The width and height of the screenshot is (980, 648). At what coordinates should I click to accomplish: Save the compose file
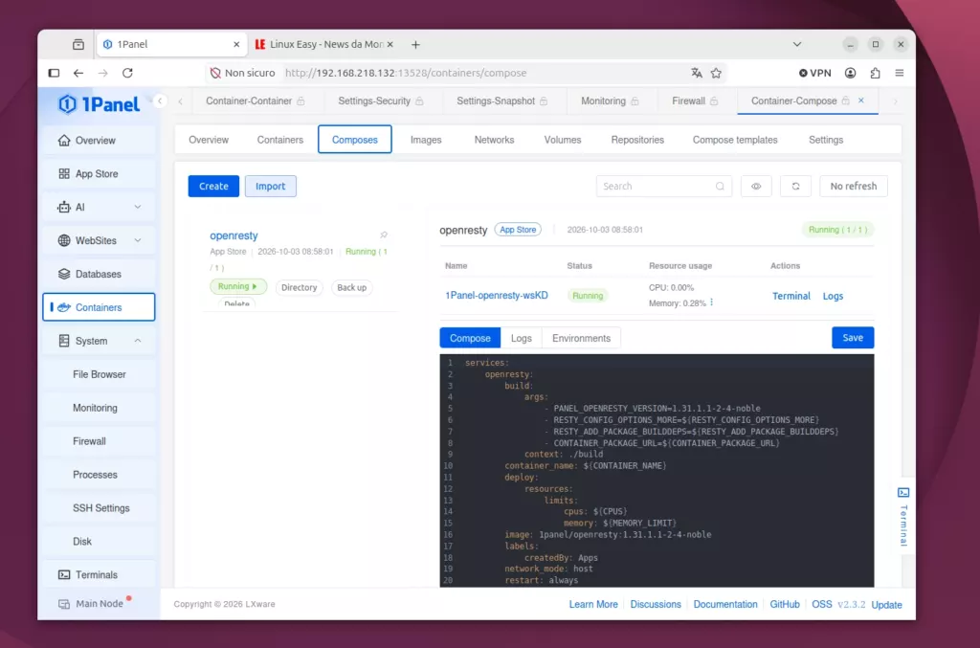(853, 338)
